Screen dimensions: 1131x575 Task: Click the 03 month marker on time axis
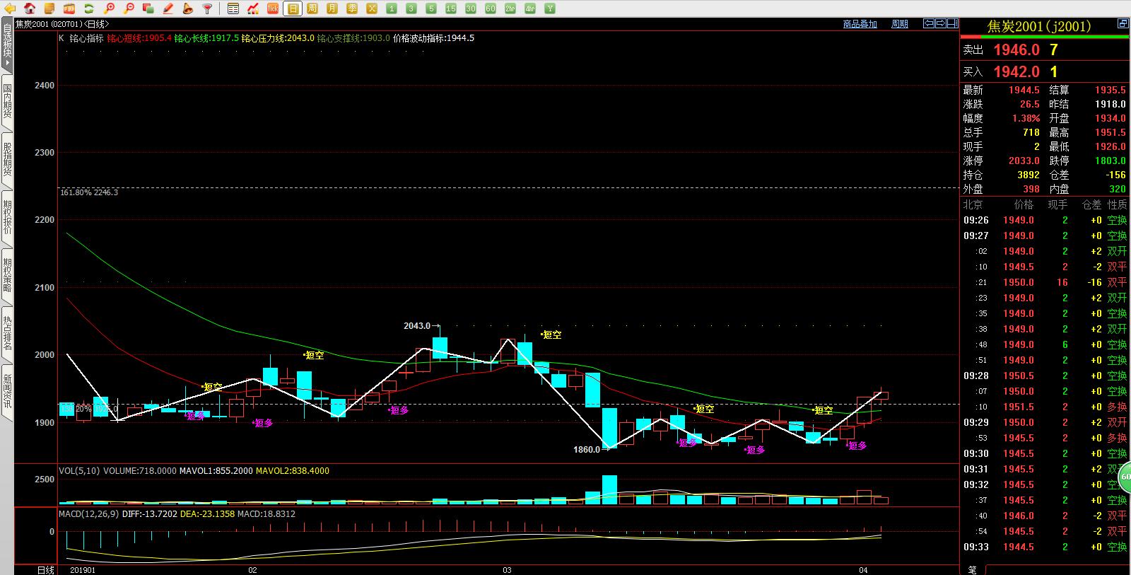(507, 570)
